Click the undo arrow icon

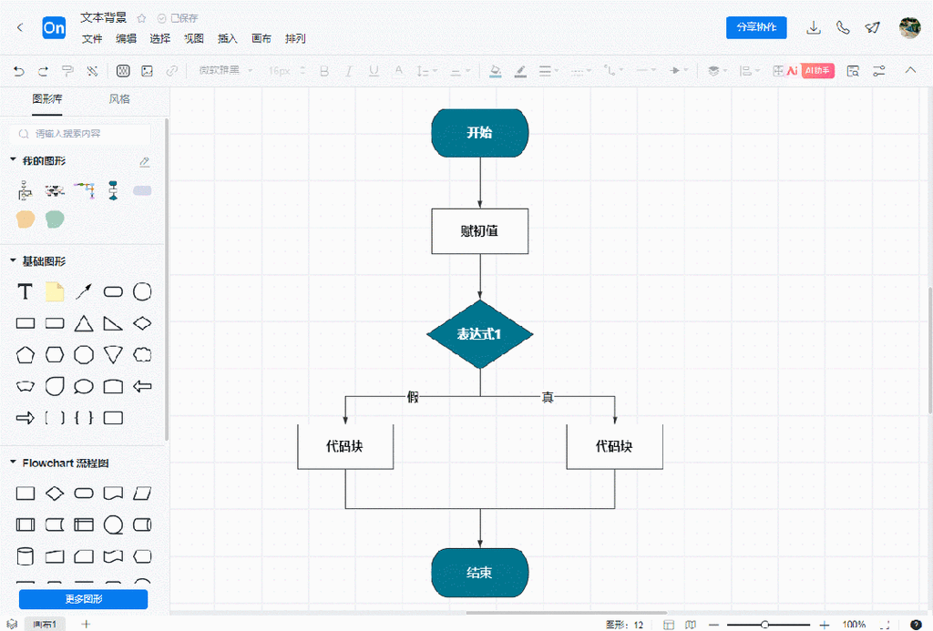pyautogui.click(x=19, y=71)
